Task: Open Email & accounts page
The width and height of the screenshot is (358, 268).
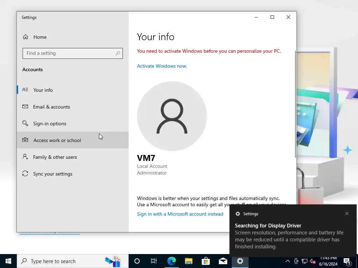Action: (73, 107)
